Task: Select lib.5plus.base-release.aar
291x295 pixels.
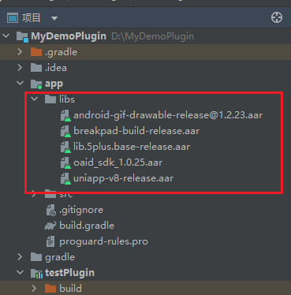Action: coord(132,147)
